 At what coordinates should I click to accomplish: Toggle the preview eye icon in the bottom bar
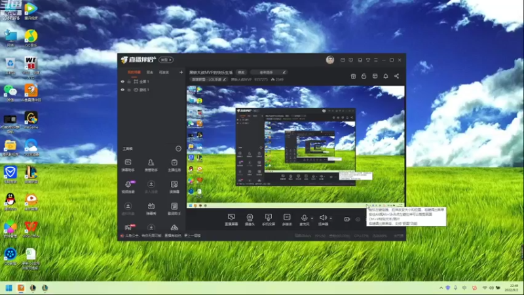[358, 220]
